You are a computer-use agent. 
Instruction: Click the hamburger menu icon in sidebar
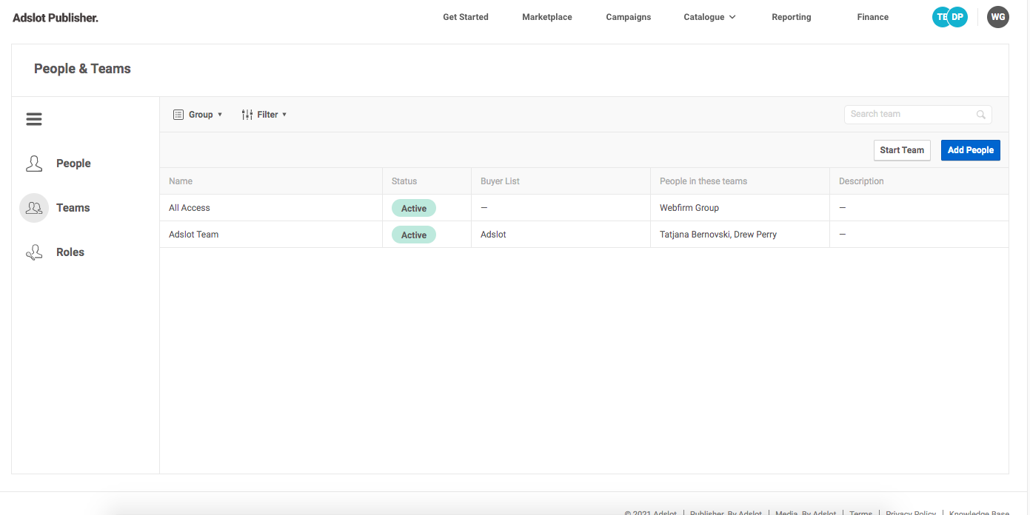(34, 118)
